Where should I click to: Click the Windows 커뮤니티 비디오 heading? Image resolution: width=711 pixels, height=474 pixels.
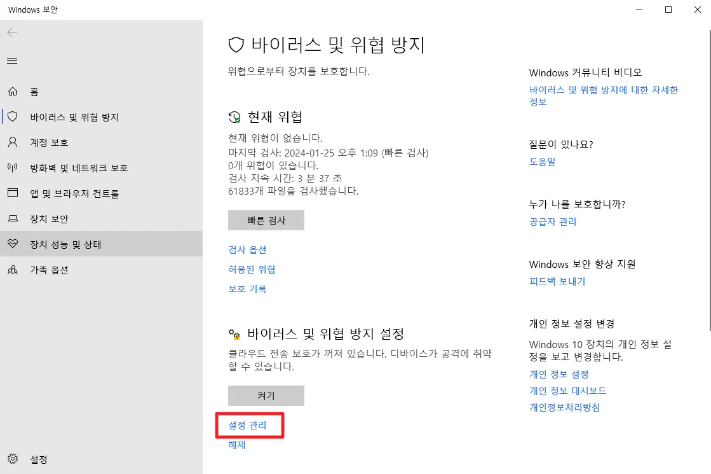(585, 73)
